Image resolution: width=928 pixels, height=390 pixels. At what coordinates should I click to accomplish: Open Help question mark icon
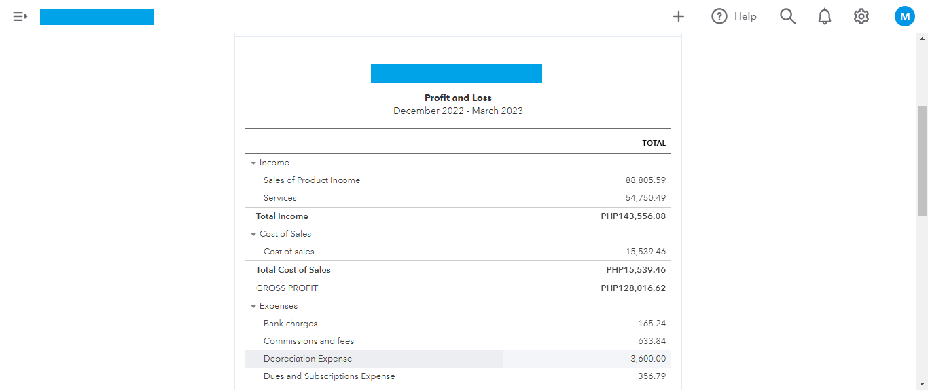click(719, 16)
